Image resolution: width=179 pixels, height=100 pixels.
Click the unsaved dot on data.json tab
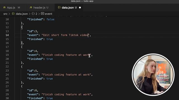80,7
